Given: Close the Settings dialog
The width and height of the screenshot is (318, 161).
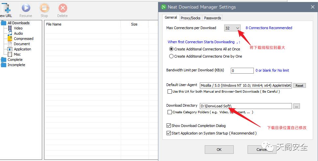Looking at the screenshot, I should coord(312,7).
